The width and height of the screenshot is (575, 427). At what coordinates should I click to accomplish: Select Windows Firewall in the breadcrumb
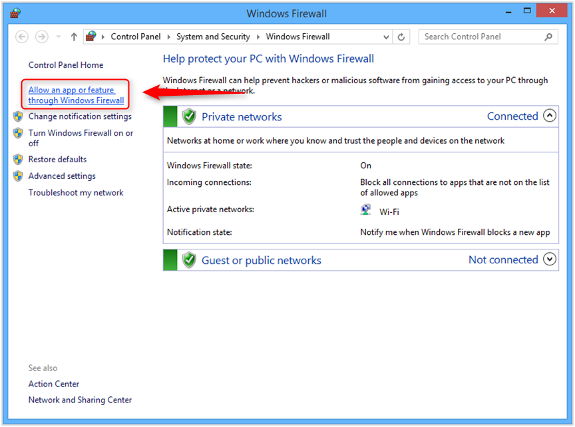297,37
